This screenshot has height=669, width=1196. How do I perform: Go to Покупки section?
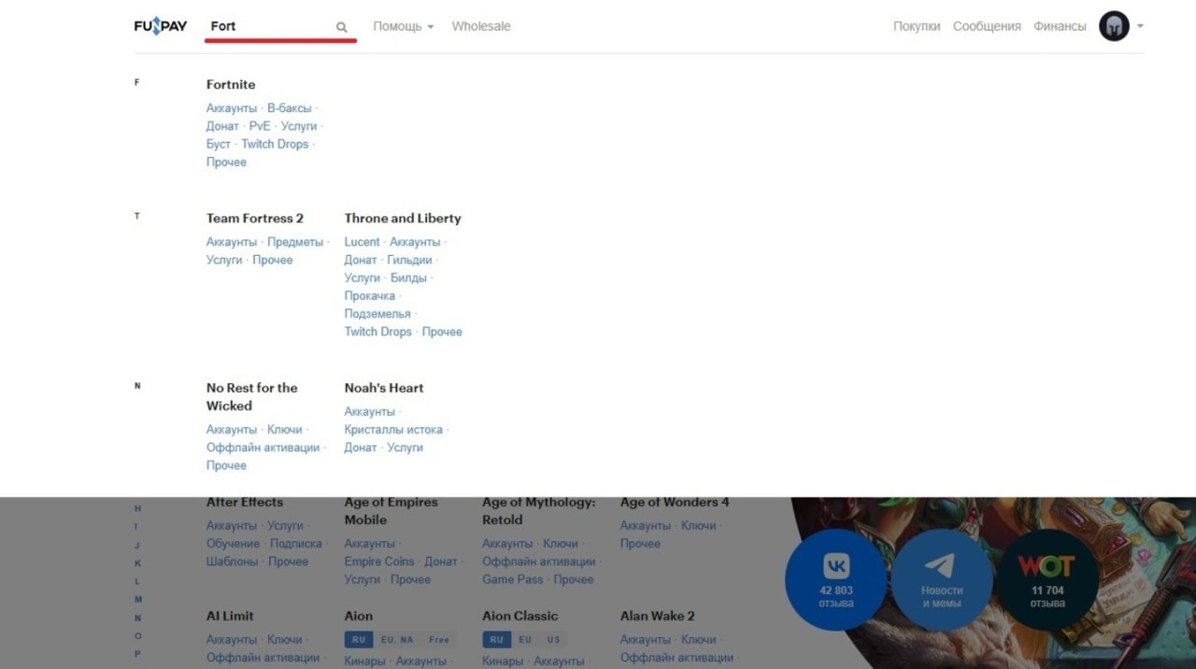coord(917,26)
